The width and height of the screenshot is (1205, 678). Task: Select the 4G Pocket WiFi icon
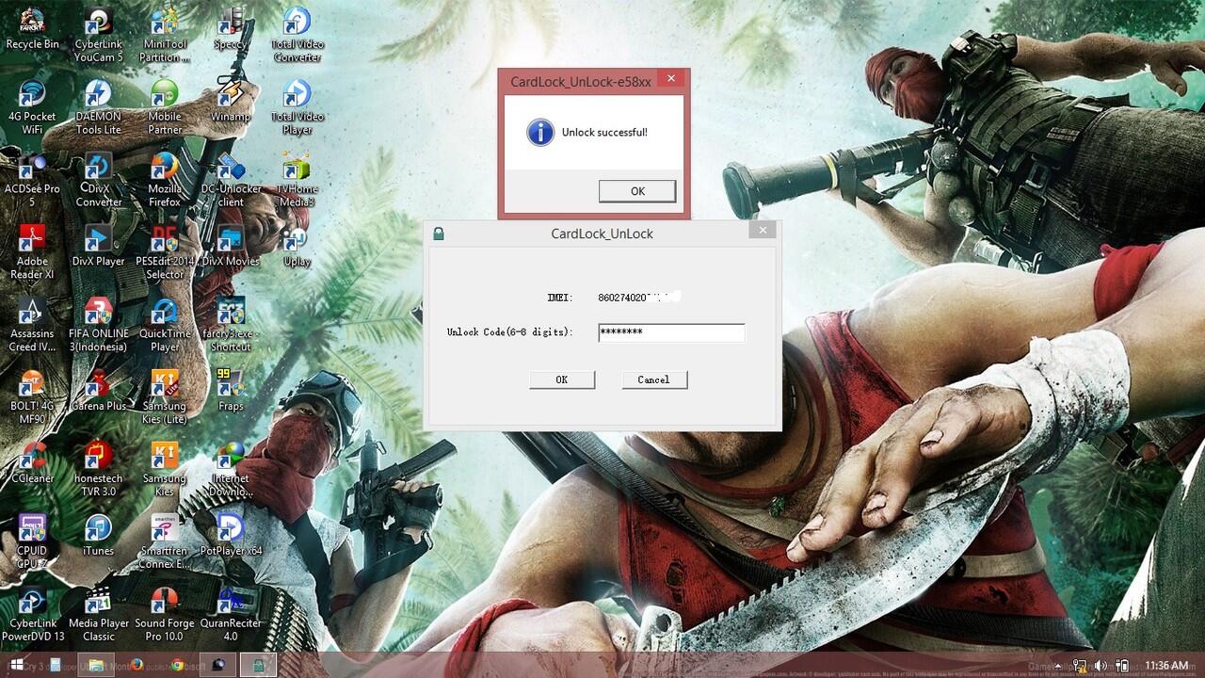(32, 107)
